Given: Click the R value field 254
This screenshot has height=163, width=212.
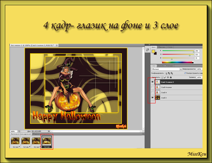Looking at the screenshot, I should click(197, 51).
